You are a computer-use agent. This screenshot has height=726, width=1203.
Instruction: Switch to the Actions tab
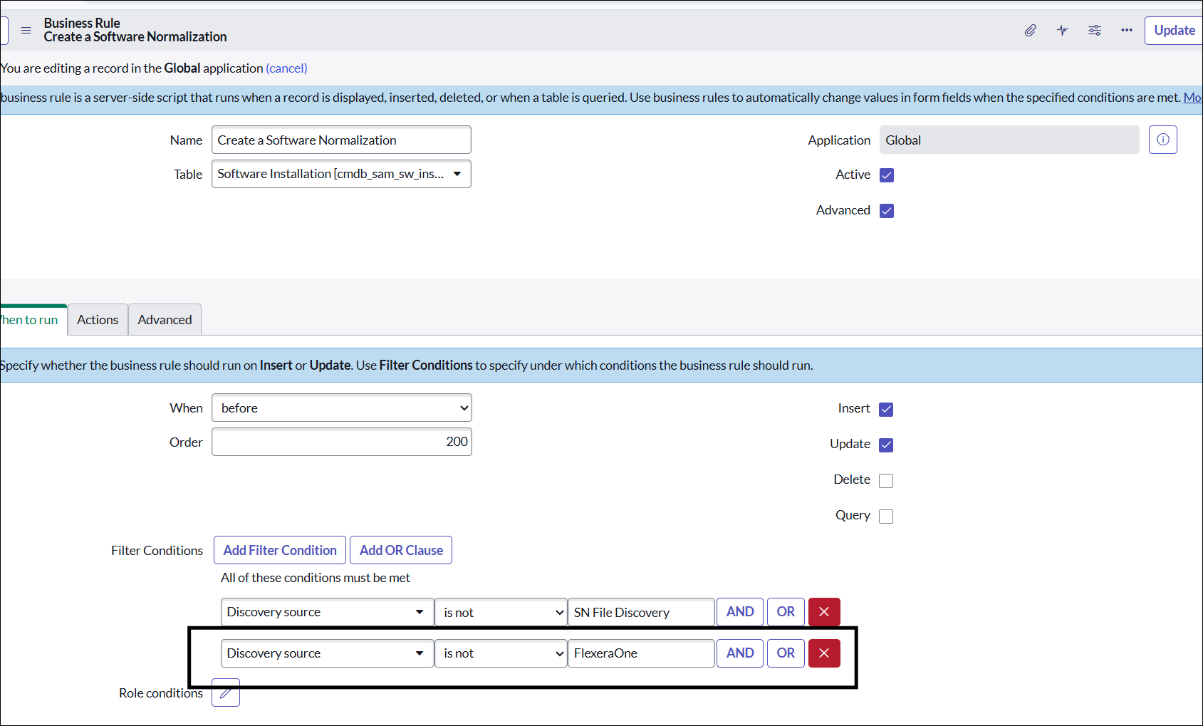pos(98,320)
